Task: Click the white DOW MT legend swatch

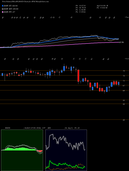Action: click(x=3, y=9)
